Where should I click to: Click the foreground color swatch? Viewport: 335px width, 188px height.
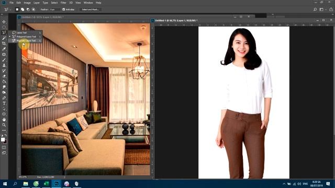point(3,139)
